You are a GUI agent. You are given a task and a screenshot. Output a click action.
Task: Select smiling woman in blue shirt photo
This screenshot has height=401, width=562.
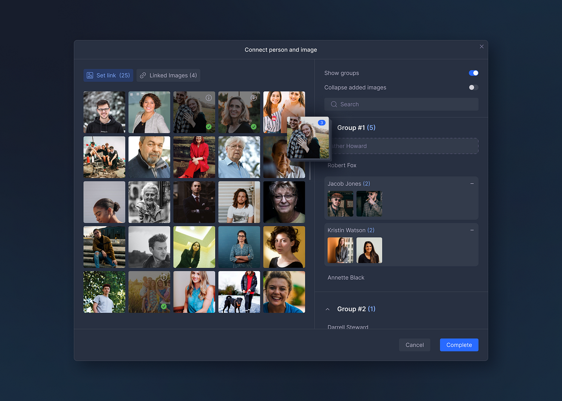(x=284, y=292)
